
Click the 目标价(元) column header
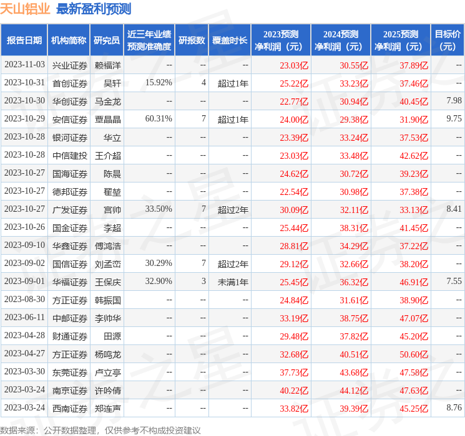pyautogui.click(x=448, y=40)
